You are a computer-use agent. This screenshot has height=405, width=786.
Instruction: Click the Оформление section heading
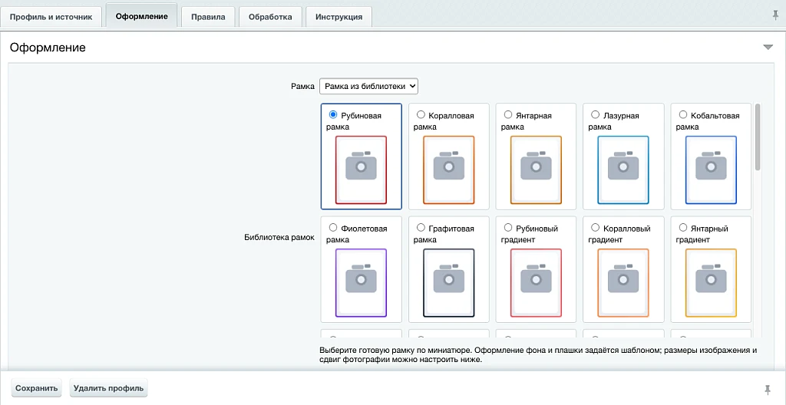click(x=48, y=48)
